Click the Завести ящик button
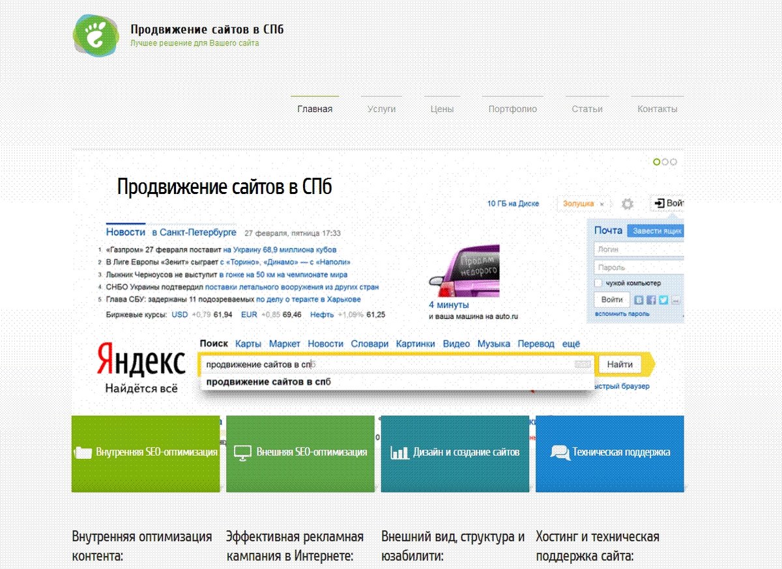Viewport: 782px width, 569px height. tap(656, 231)
